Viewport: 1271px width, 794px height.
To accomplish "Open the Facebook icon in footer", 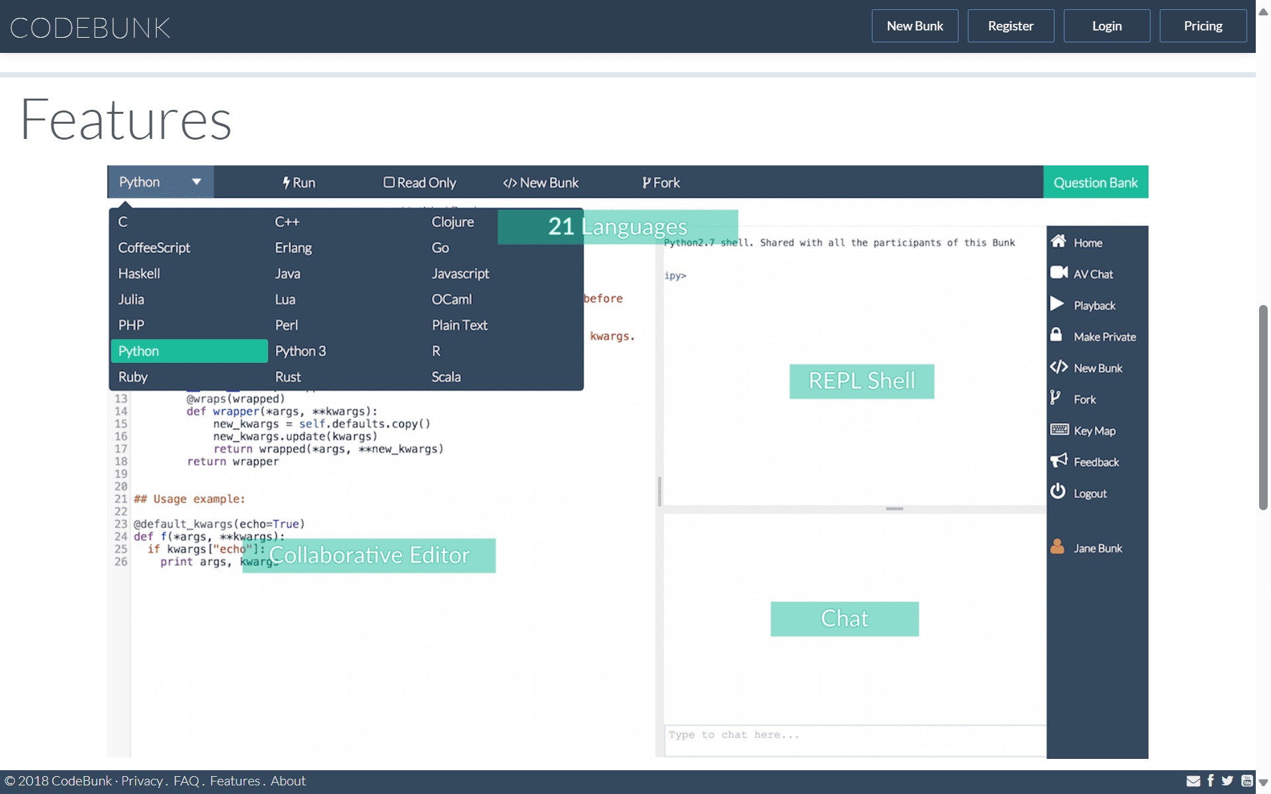I will 1211,781.
